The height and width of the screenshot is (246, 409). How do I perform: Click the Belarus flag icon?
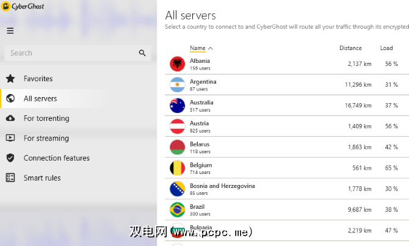coord(178,147)
